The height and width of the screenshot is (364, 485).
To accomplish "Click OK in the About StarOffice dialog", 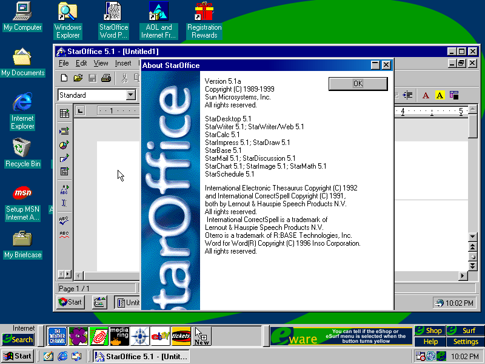I will (x=357, y=84).
